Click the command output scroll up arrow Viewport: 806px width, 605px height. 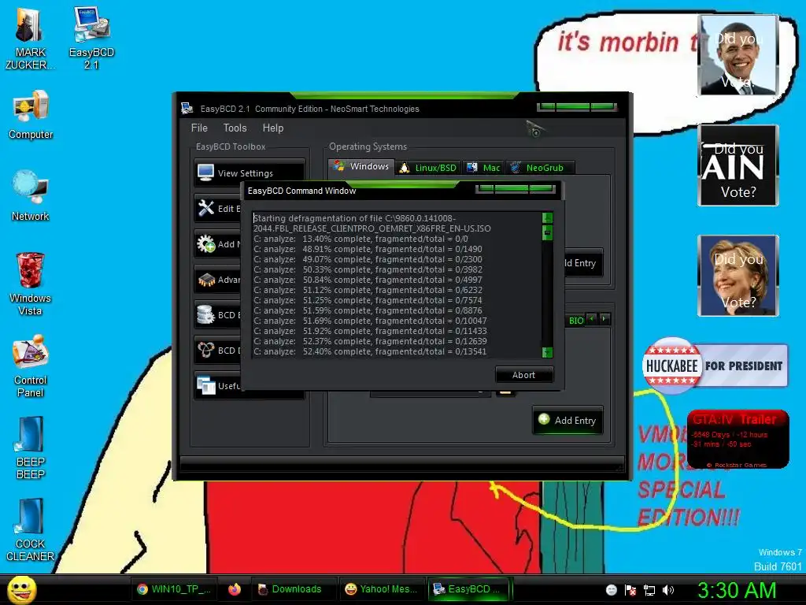pyautogui.click(x=548, y=217)
